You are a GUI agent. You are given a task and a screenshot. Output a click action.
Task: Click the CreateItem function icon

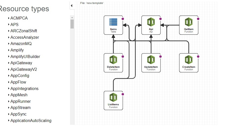[x=189, y=60]
